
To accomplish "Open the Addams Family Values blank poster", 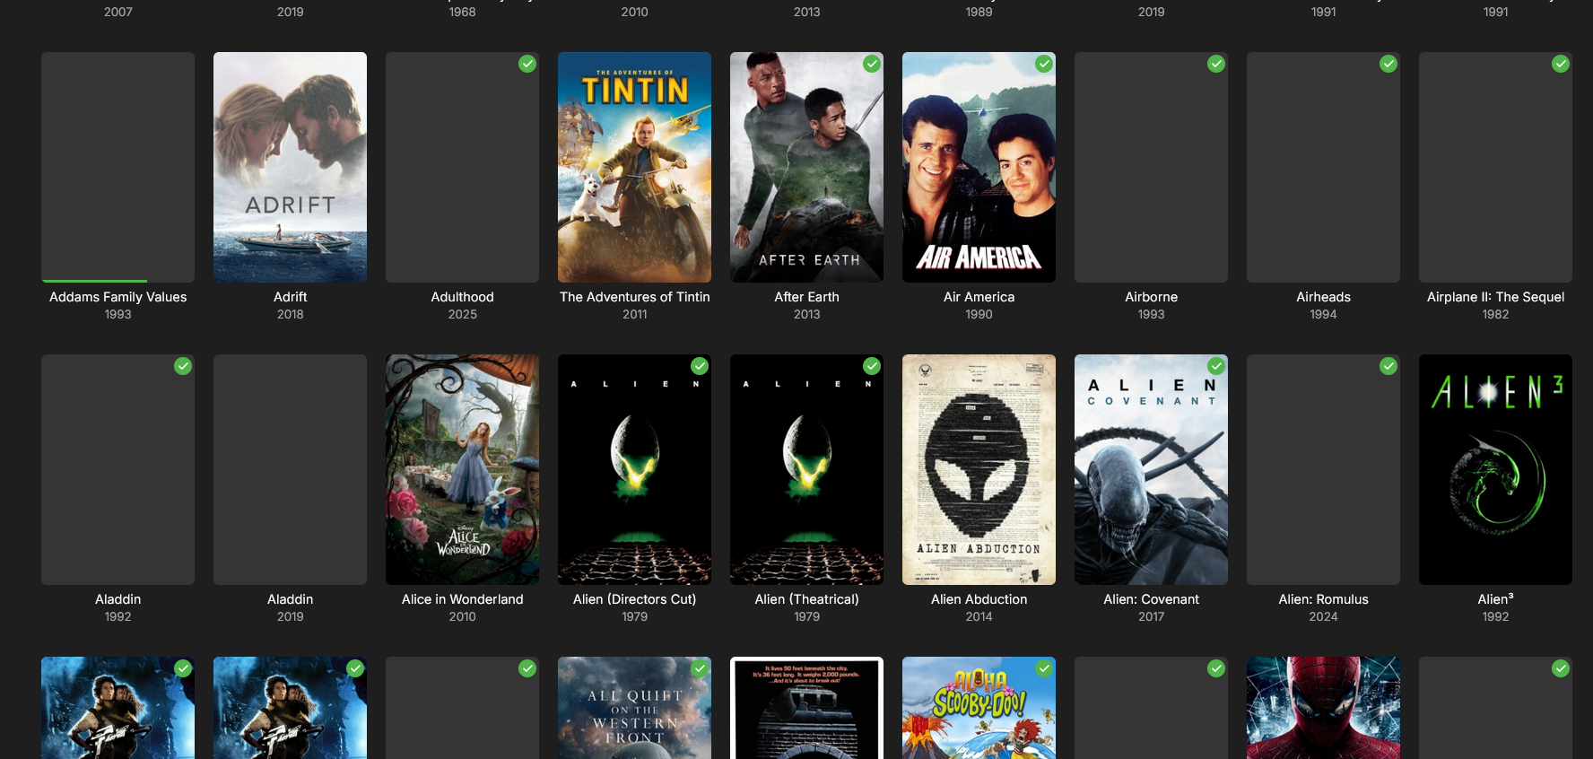I will [x=118, y=167].
